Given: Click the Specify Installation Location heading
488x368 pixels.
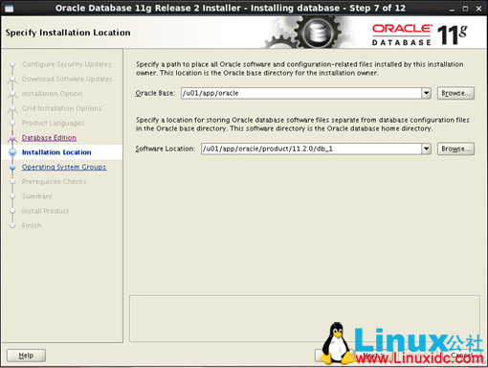Looking at the screenshot, I should pos(68,33).
